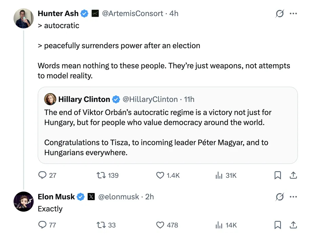Repost Elon Musk's reply
This screenshot has width=313, height=237.
[x=101, y=225]
